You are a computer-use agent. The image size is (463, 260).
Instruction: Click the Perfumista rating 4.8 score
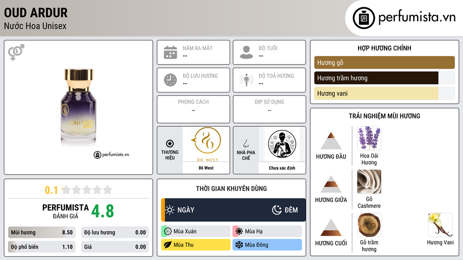click(103, 211)
